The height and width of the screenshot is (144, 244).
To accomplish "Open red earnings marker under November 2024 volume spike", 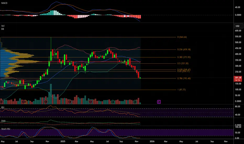I will click(46, 102).
